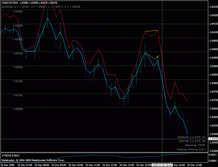Click the 1.45620 overlay price label
The image size is (218, 167).
point(18,67)
